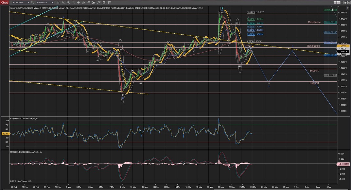Viewport: 351px width, 190px height.
Task: Select the RSI(EURUSD (60 Minute),14,3) indicator label
Action: 24,119
